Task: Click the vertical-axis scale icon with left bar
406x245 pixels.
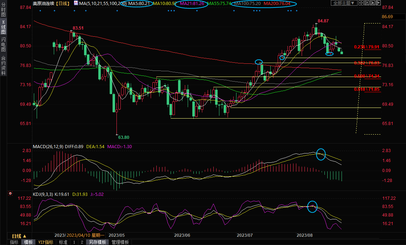Action: pyautogui.click(x=367, y=3)
